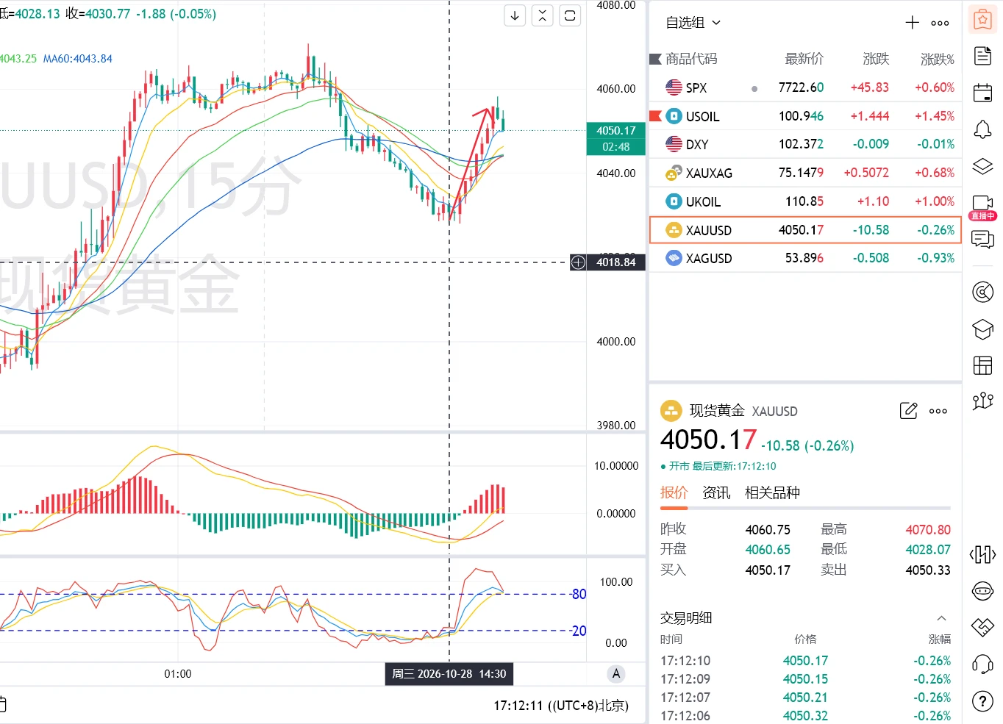Select the UKOIL watchlist row
This screenshot has height=724, width=1003.
coord(805,201)
